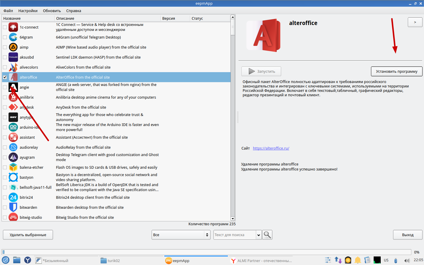Viewport: 424px width, 265px height.
Task: Tick the bitwarden checkbox
Action: pyautogui.click(x=5, y=207)
